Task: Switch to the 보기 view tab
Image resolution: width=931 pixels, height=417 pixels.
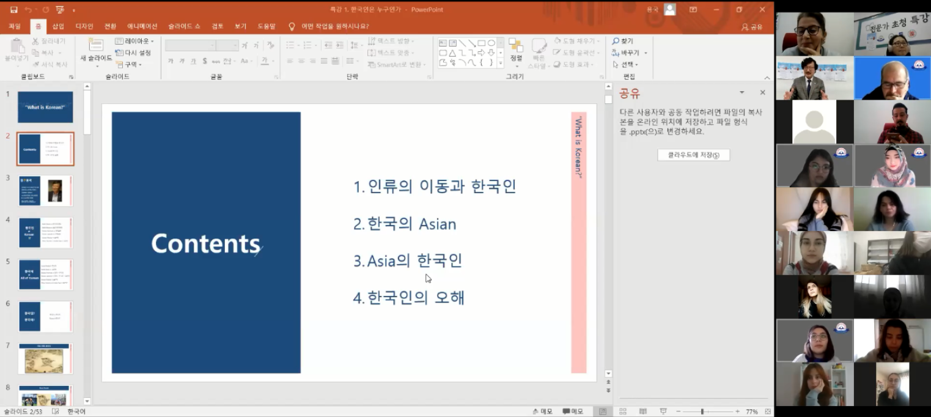Action: click(x=241, y=26)
